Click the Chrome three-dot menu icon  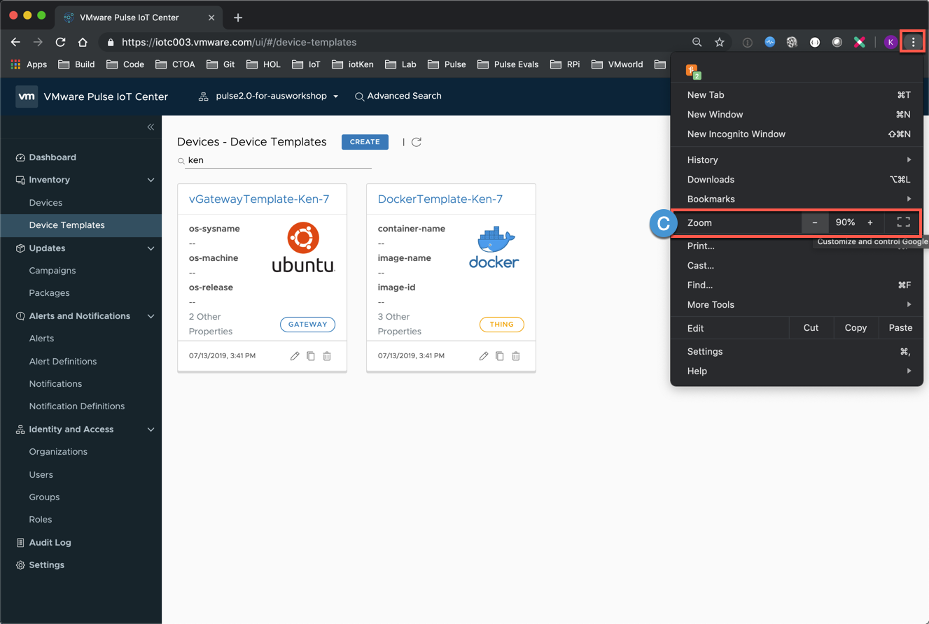913,42
